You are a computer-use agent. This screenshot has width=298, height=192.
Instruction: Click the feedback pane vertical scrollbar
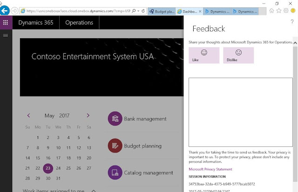(x=295, y=114)
